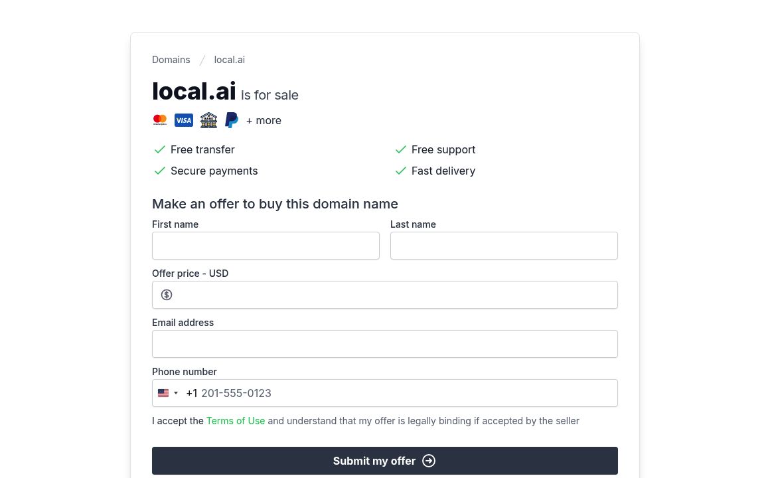
Task: Click the Mastercard payment icon
Action: click(160, 120)
